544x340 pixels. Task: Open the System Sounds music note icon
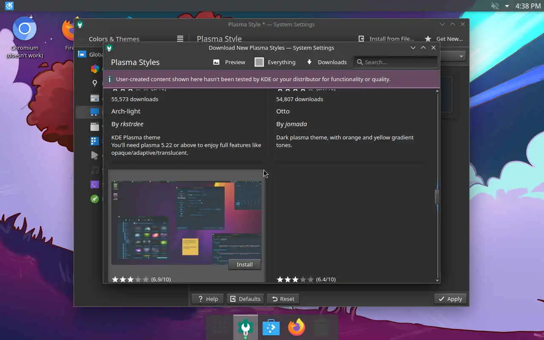tap(95, 170)
